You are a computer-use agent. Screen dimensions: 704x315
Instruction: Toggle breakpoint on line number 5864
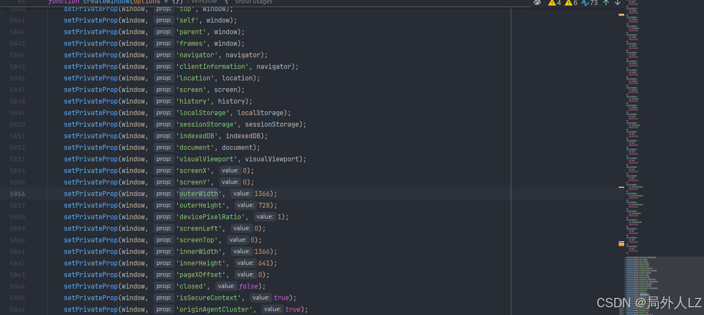tap(17, 286)
